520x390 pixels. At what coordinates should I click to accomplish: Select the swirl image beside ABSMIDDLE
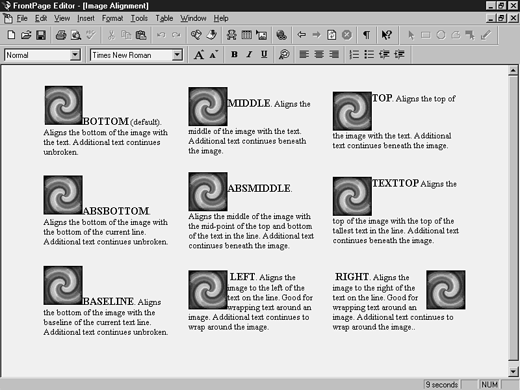pos(208,192)
